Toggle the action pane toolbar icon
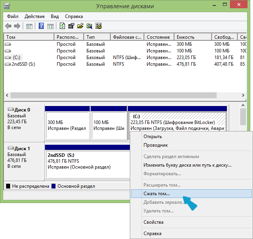This screenshot has width=253, height=239. click(50, 26)
